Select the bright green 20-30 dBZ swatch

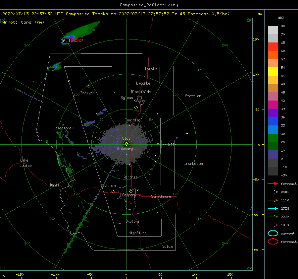coord(273,138)
